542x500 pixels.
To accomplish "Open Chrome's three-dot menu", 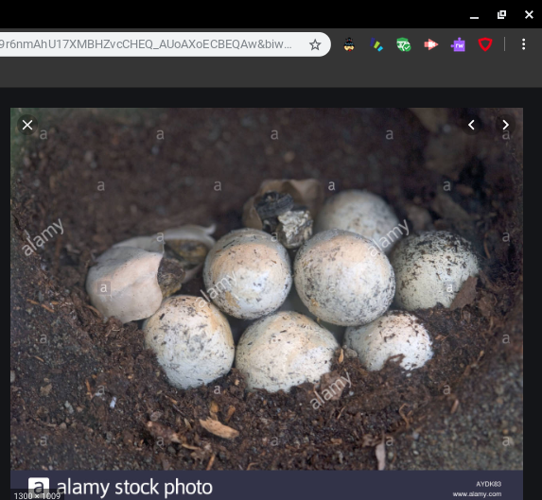I will click(x=523, y=44).
